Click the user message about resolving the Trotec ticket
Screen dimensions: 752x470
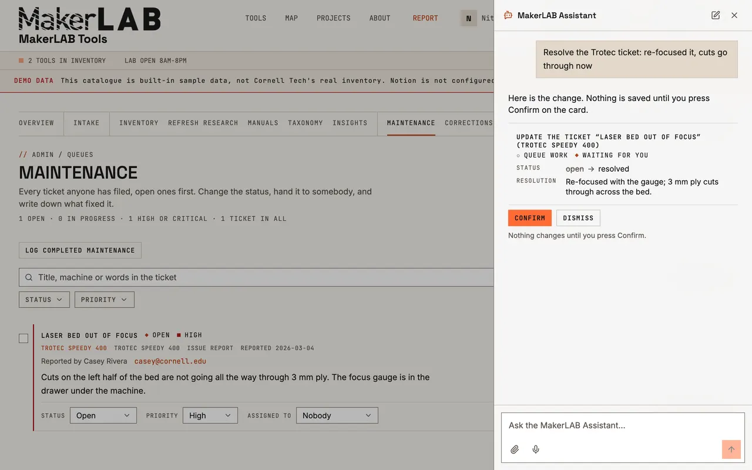[636, 59]
